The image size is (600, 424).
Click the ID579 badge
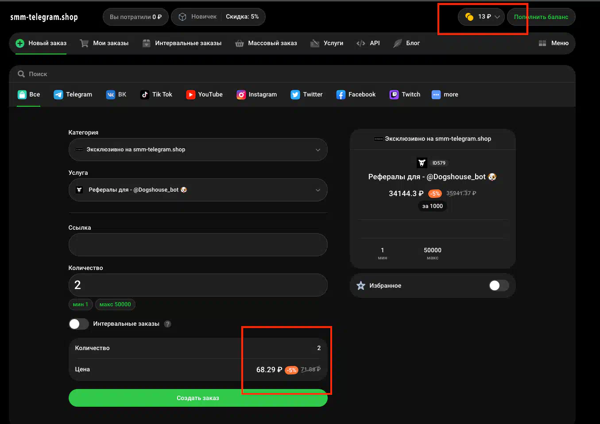tap(439, 163)
